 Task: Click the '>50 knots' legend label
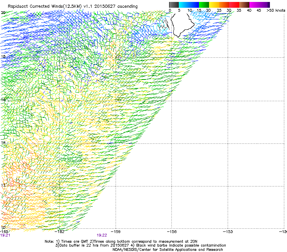click(276, 10)
